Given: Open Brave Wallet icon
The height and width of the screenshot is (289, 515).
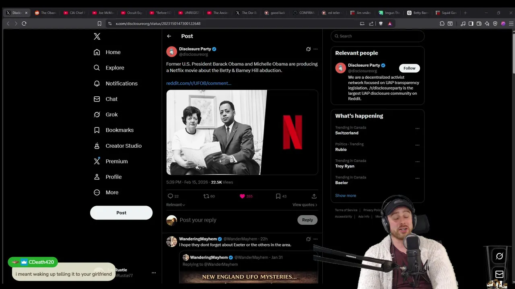Looking at the screenshot, I should tap(479, 24).
